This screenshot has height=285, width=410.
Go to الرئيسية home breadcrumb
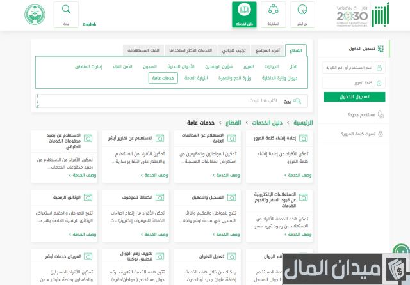click(303, 123)
